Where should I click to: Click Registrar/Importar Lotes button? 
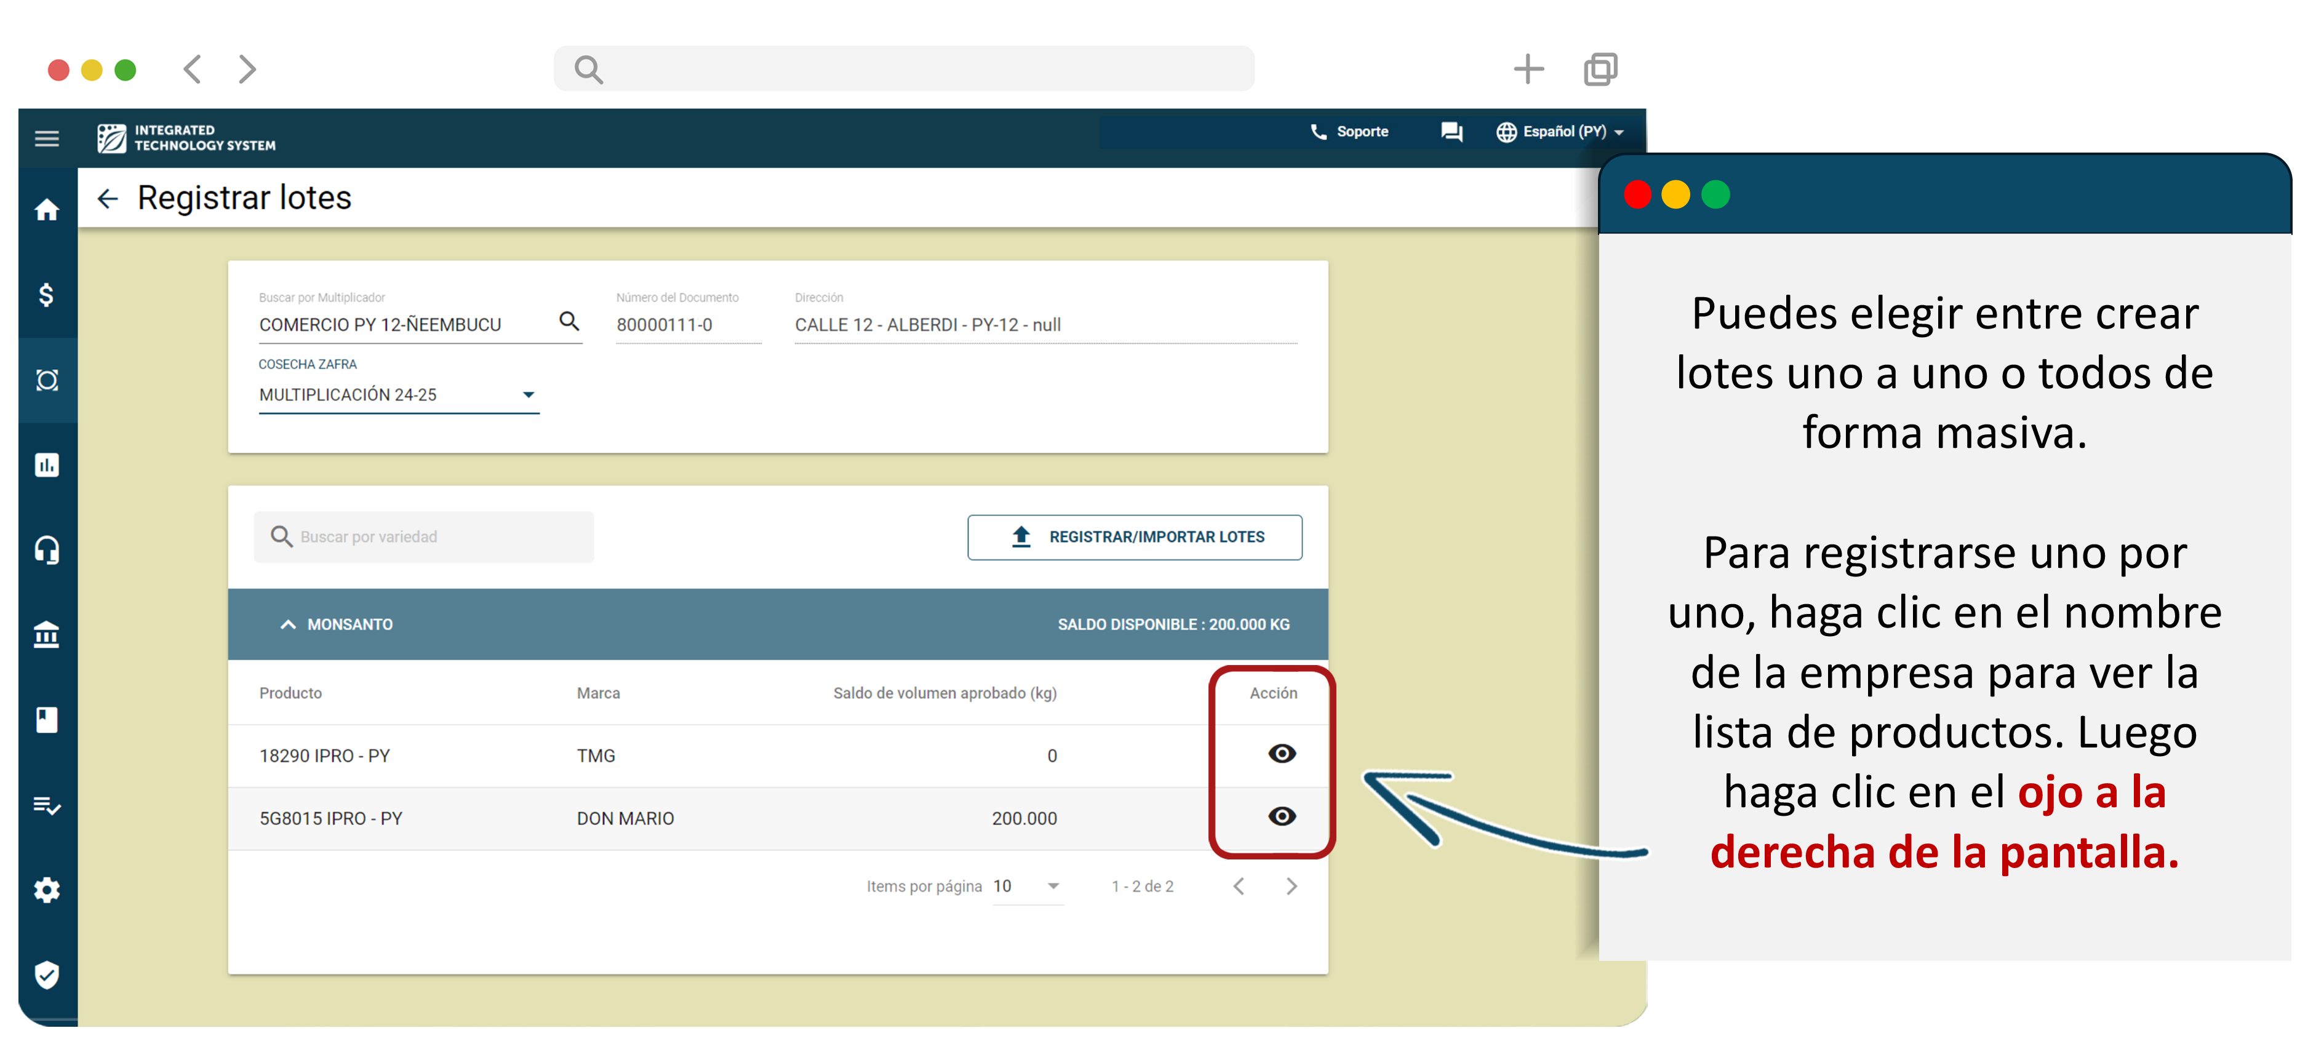(x=1134, y=537)
